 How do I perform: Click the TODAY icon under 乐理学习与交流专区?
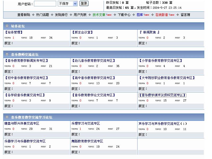(75, 129)
